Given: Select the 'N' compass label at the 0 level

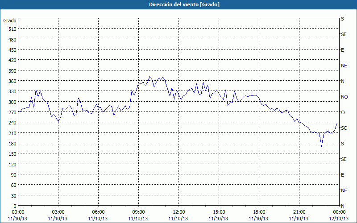Looking at the screenshot, I should tap(342, 206).
